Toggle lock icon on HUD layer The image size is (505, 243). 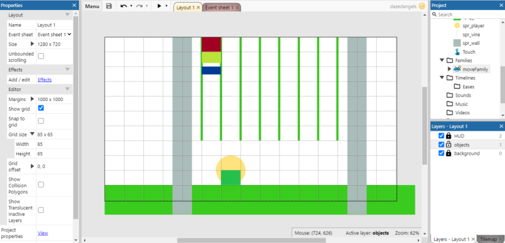click(448, 136)
